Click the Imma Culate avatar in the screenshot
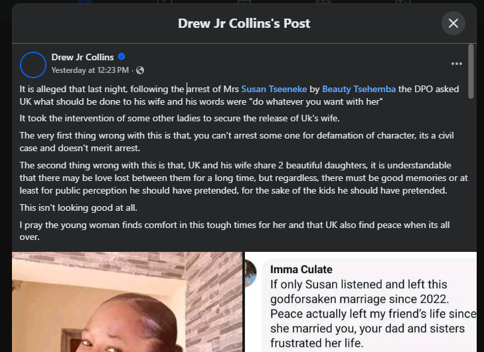Image resolution: width=484 pixels, height=352 pixels. click(x=251, y=273)
